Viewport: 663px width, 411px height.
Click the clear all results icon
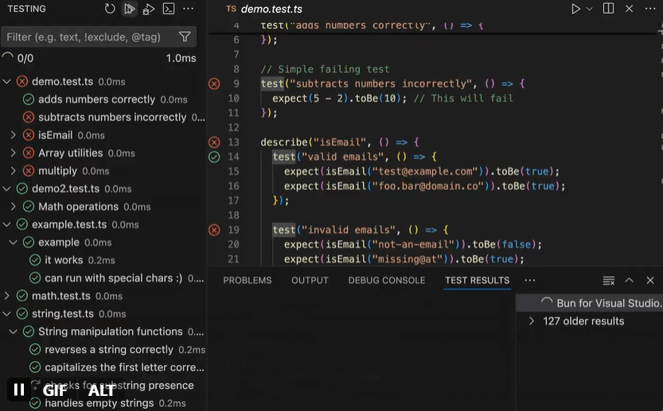pyautogui.click(x=609, y=280)
